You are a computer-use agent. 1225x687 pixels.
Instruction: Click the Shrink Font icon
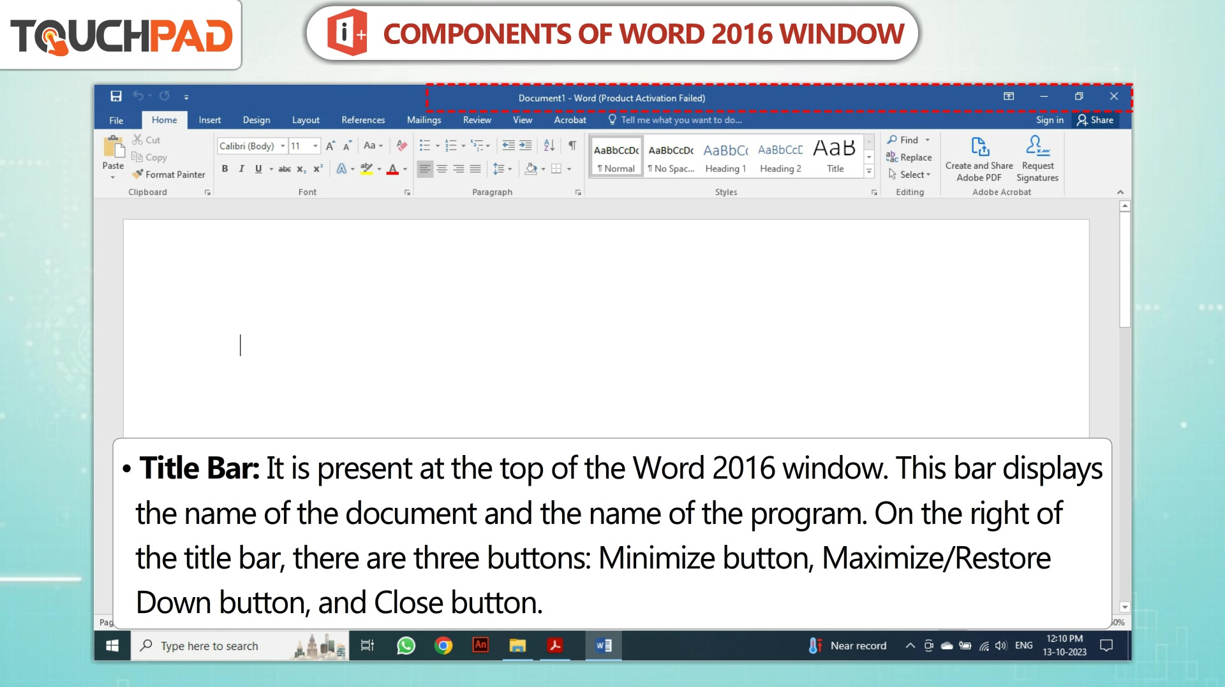pyautogui.click(x=347, y=146)
